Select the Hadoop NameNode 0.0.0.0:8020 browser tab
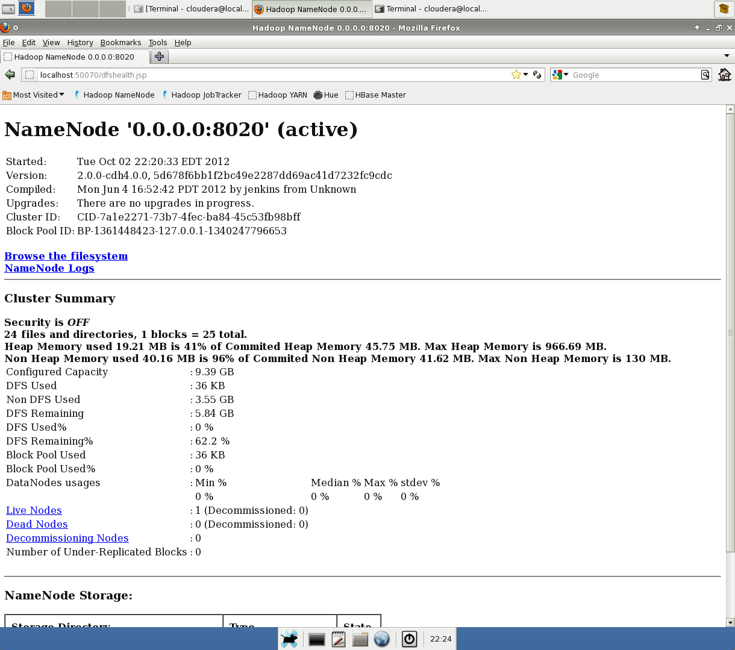Viewport: 735px width, 650px height. click(76, 57)
